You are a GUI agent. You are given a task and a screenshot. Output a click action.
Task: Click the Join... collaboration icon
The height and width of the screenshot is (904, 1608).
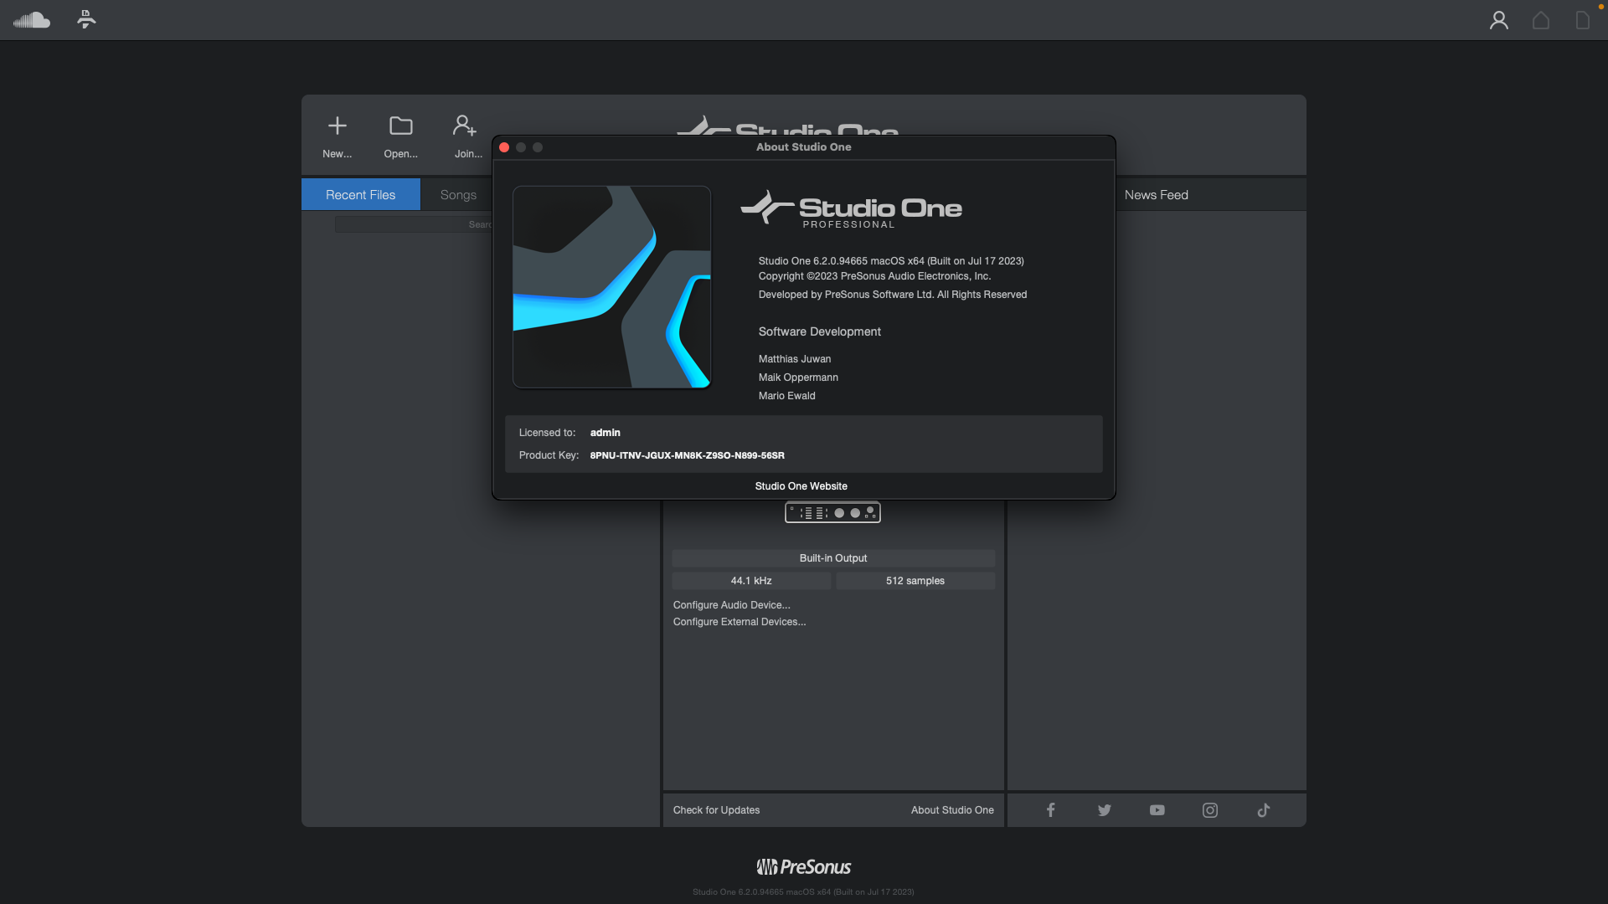[465, 126]
